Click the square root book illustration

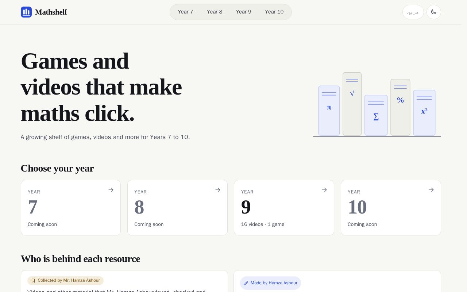(352, 104)
